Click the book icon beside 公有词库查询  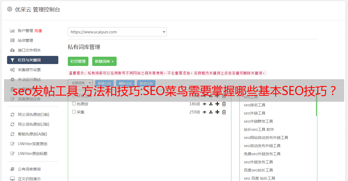pos(12,169)
